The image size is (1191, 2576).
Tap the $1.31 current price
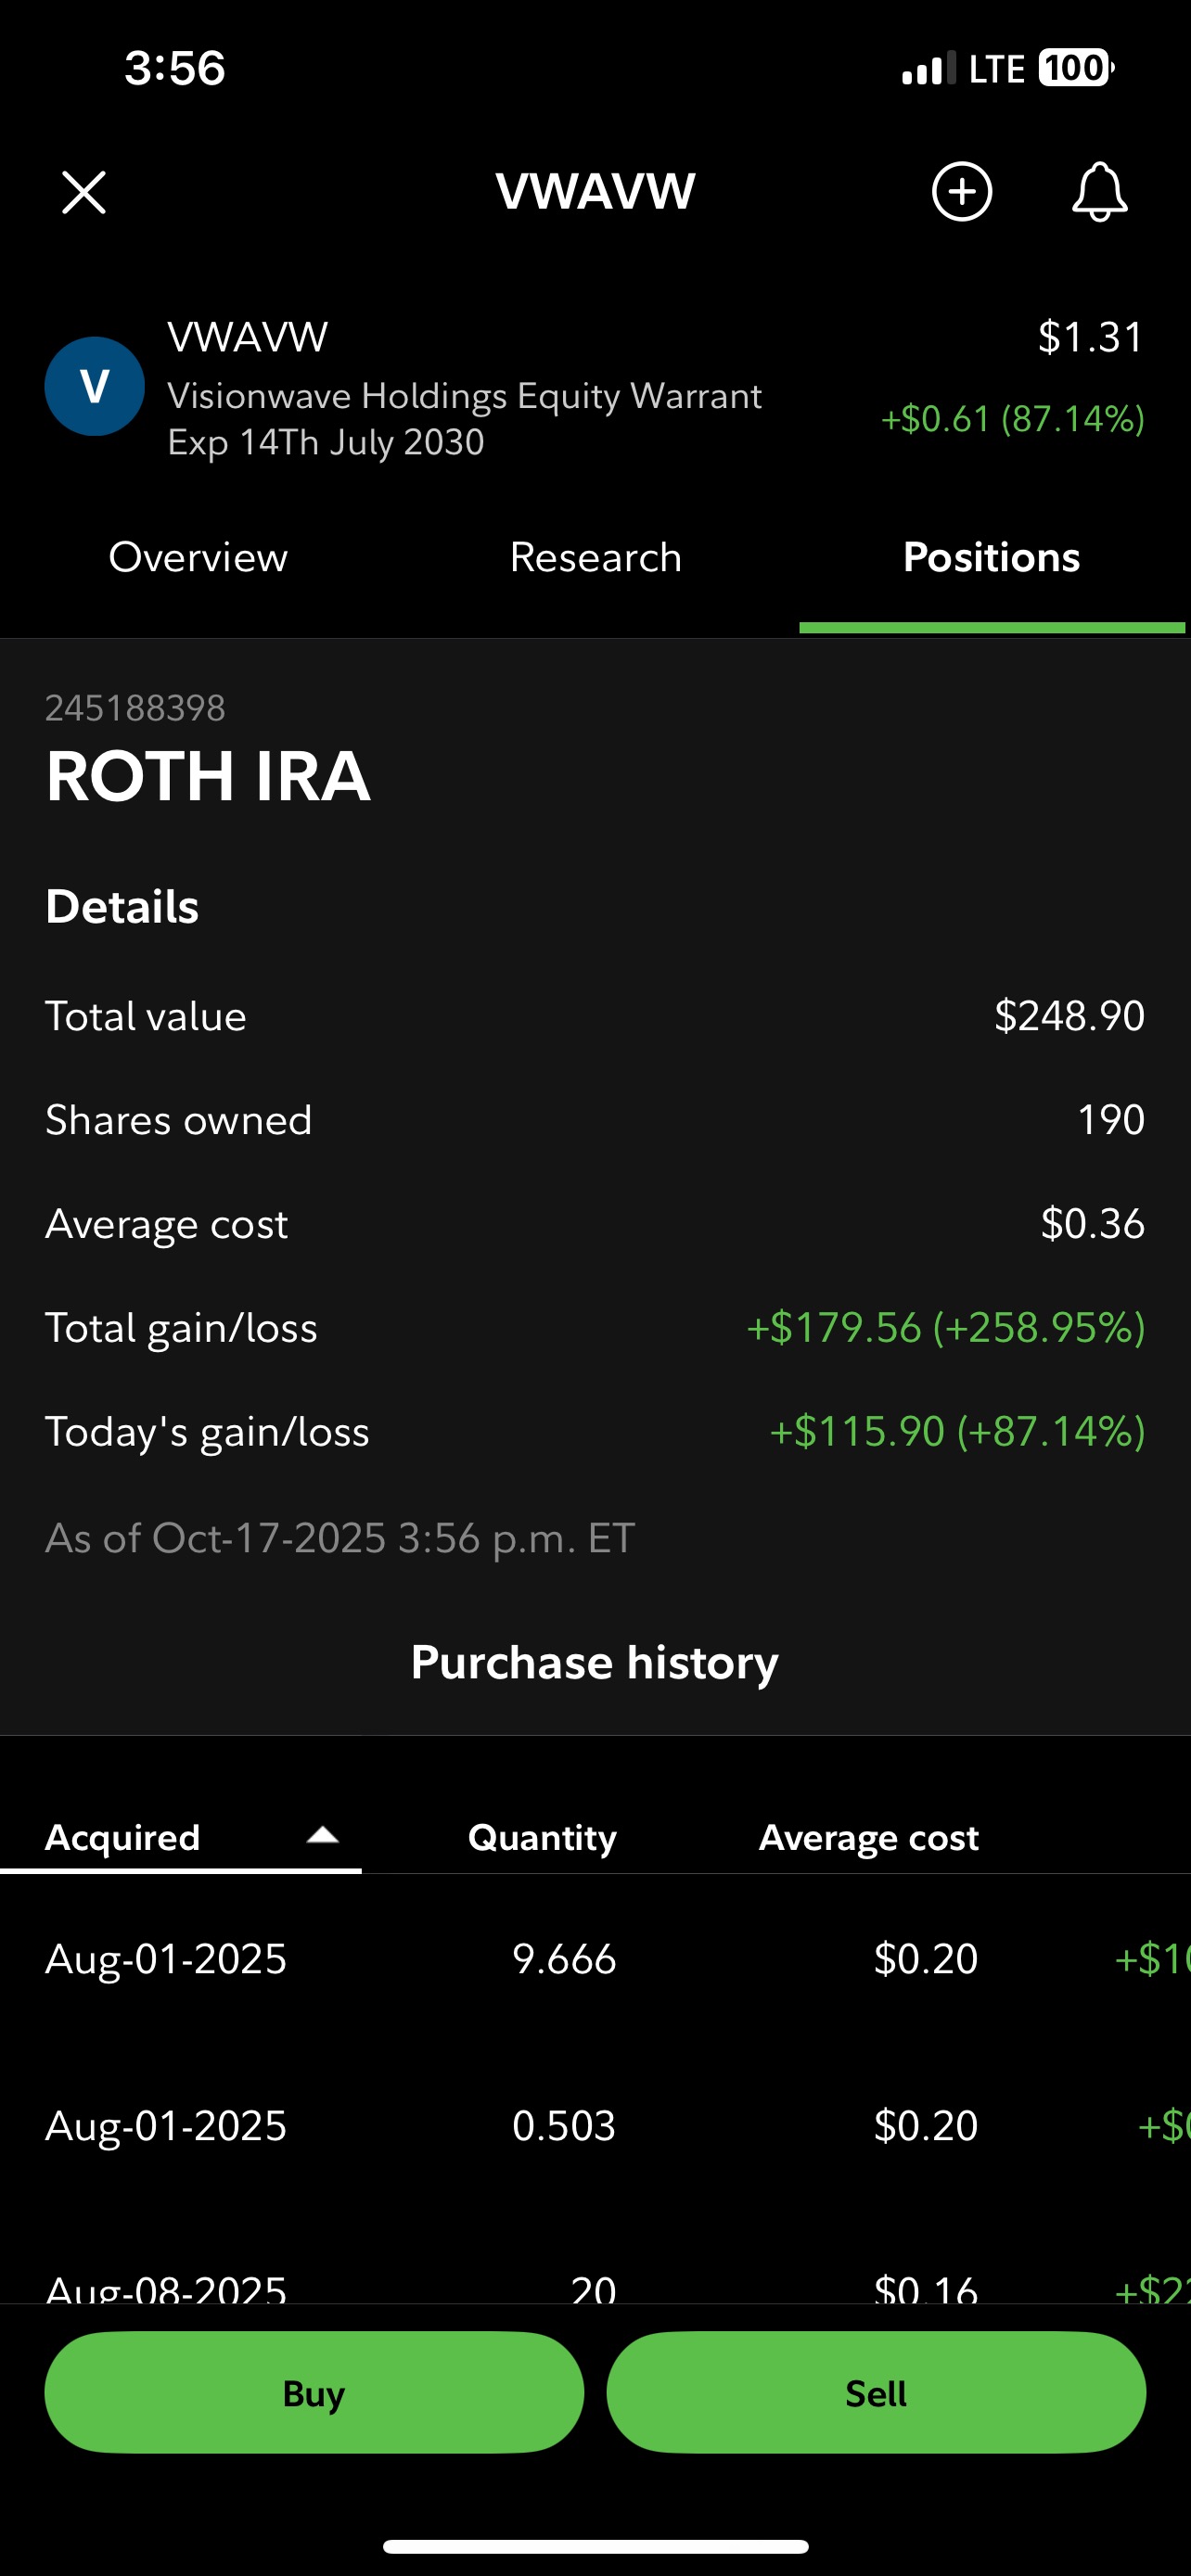pyautogui.click(x=1090, y=337)
